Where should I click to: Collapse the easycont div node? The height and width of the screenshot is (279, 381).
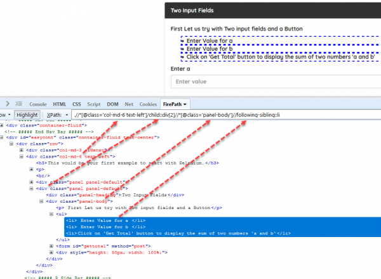pyautogui.click(x=1, y=137)
